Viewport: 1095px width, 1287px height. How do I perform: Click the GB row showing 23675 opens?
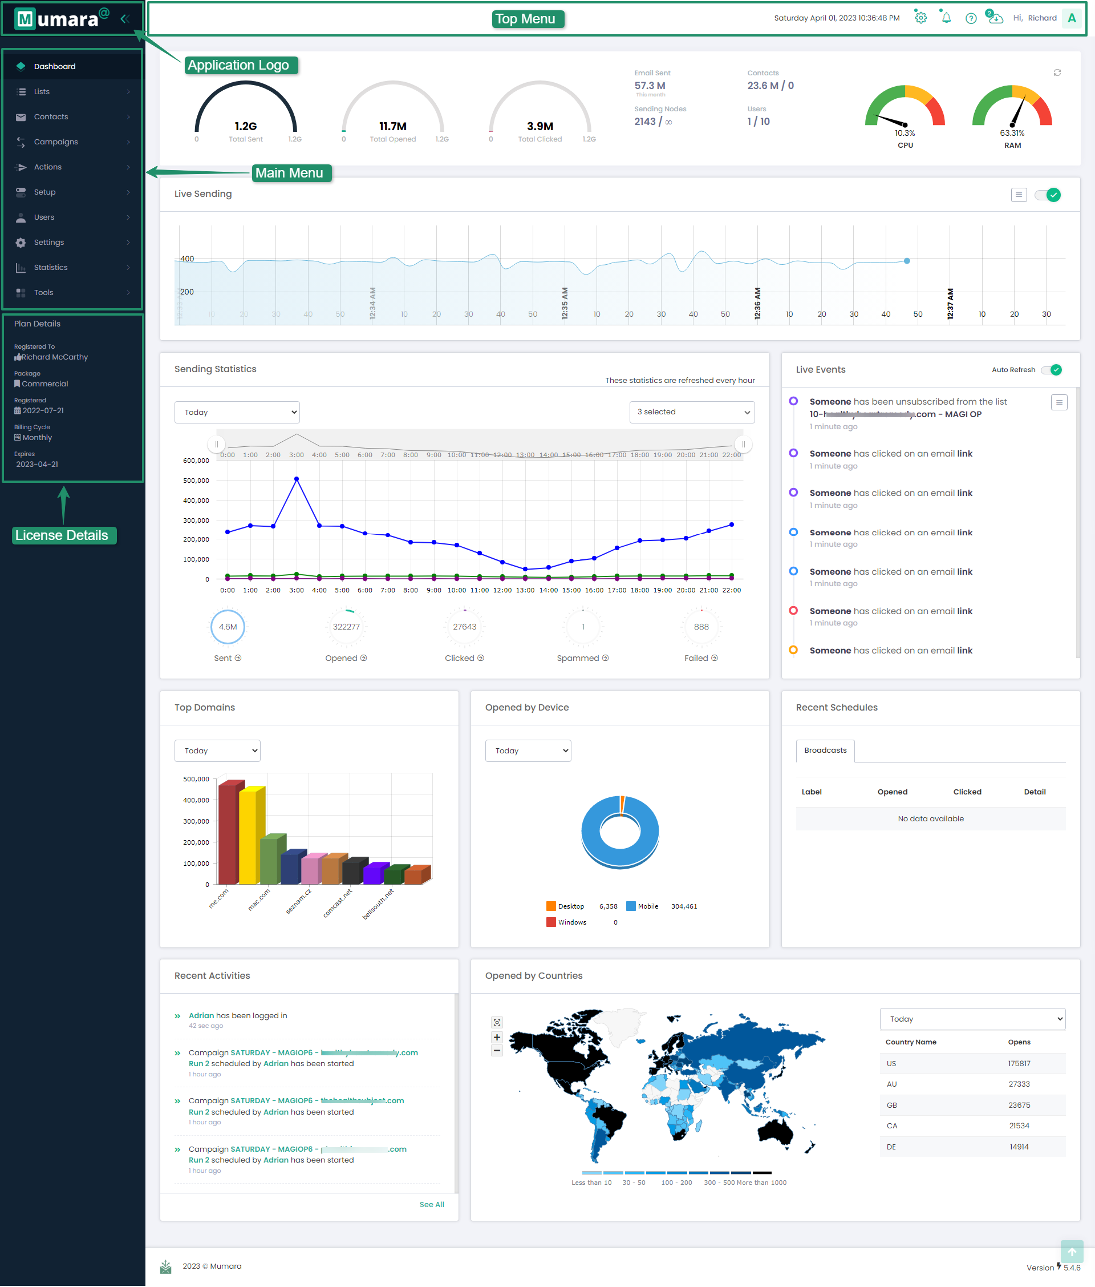click(x=973, y=1106)
